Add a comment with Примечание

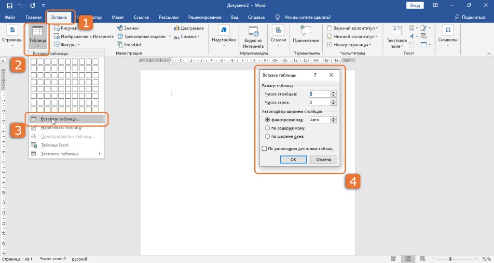(305, 35)
